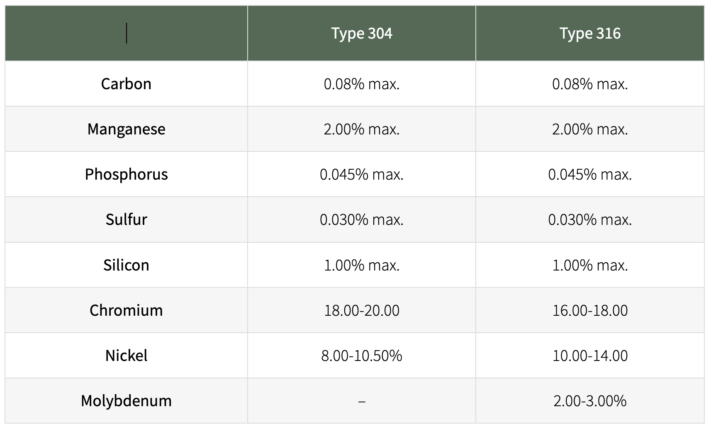Select the Type 304 Carbon value cell
Viewport: 711px width, 429px height.
coord(361,84)
